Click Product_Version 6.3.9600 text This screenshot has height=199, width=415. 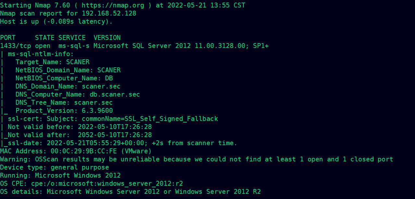64,111
